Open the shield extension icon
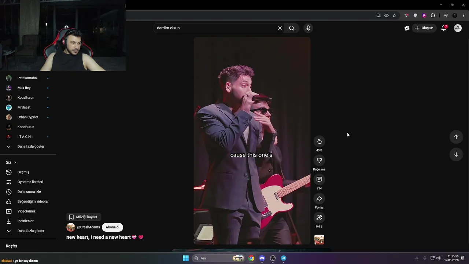This screenshot has height=264, width=469. [415, 15]
